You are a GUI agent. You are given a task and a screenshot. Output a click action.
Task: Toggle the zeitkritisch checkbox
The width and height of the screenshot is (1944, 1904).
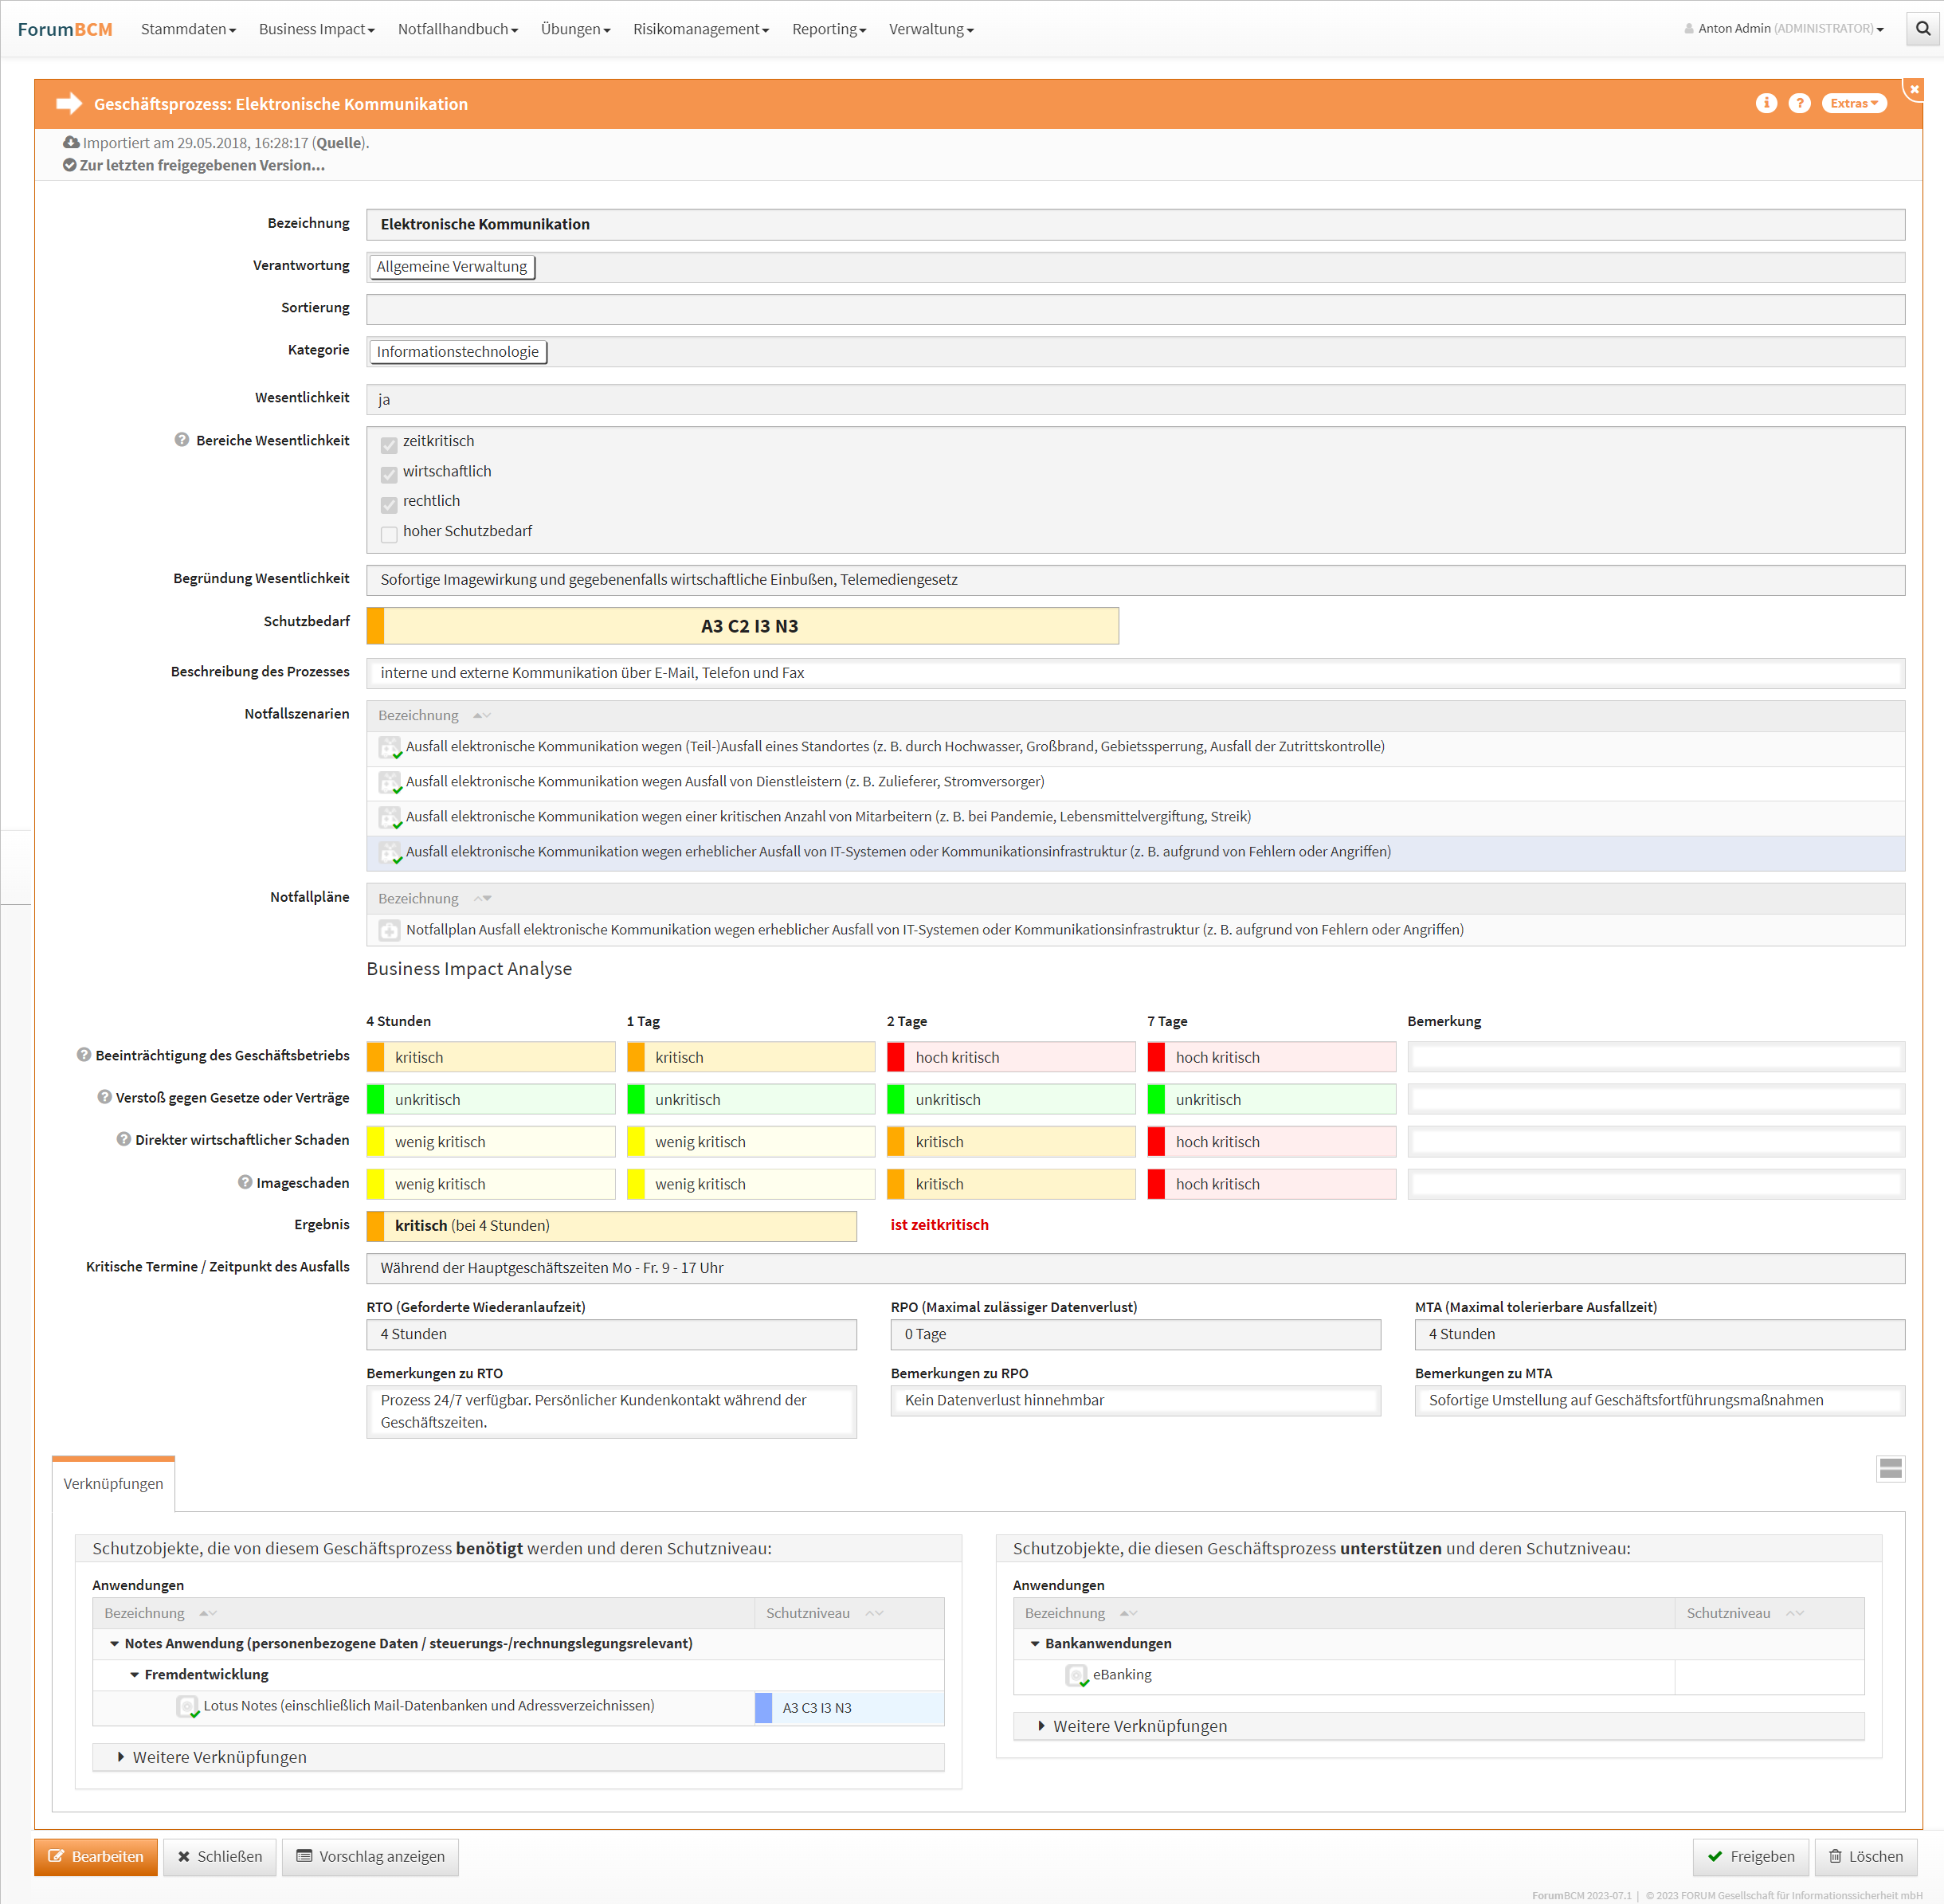pos(389,444)
